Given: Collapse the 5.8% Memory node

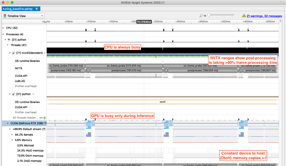Looking at the screenshot, I should [12, 140].
